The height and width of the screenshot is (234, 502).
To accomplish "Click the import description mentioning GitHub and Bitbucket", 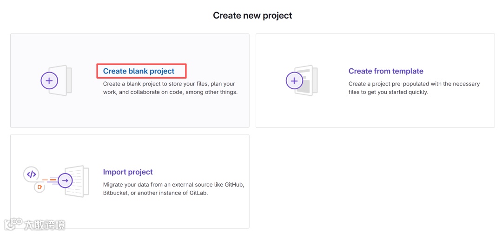I will point(173,188).
